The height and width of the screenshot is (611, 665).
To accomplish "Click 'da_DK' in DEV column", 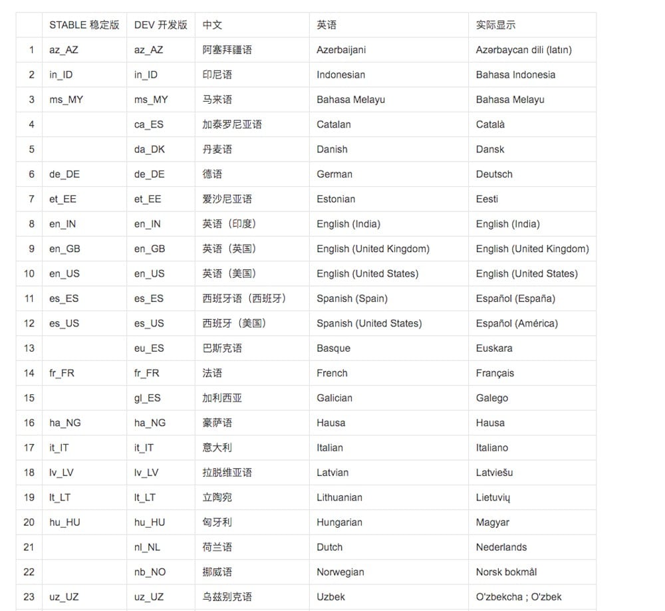I will point(161,149).
